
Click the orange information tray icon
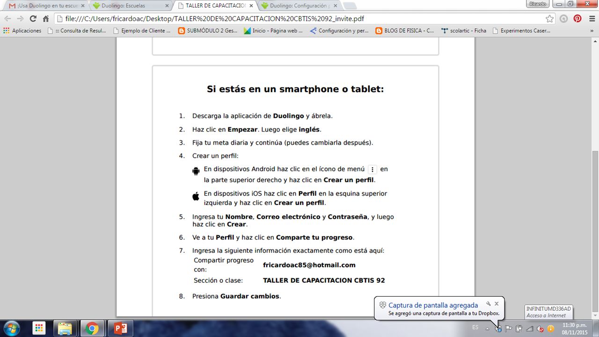551,329
